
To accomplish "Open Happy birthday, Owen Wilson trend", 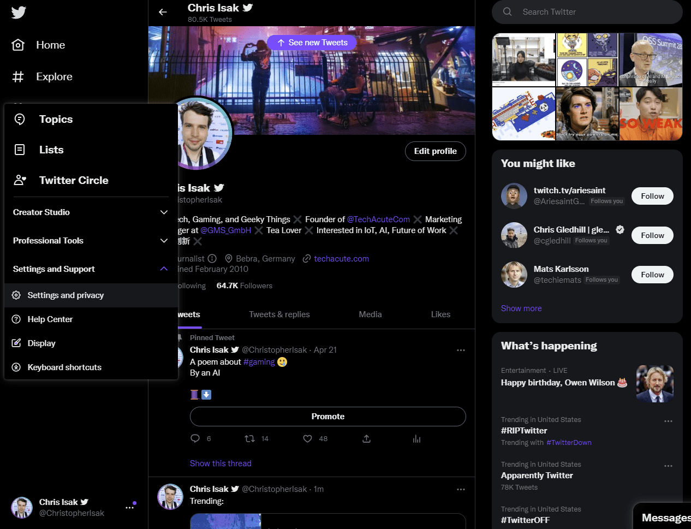I will tap(564, 383).
